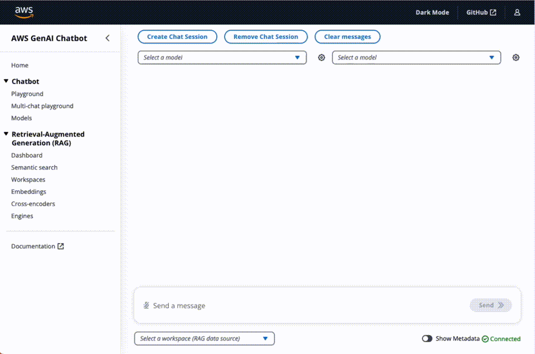Collapse the Retrieval-Augmented Generation section
Screen dimensions: 535x354
tap(6, 134)
